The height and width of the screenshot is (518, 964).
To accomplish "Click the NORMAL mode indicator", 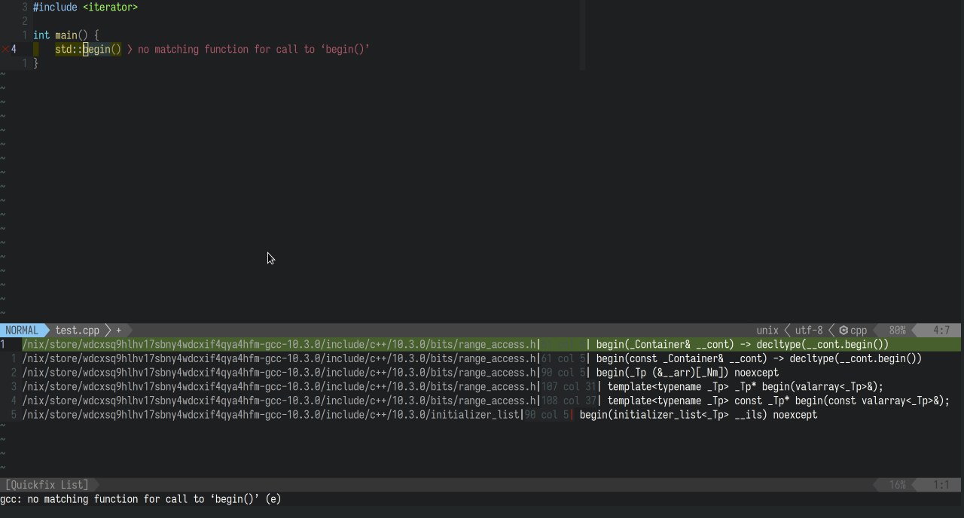I will click(22, 331).
